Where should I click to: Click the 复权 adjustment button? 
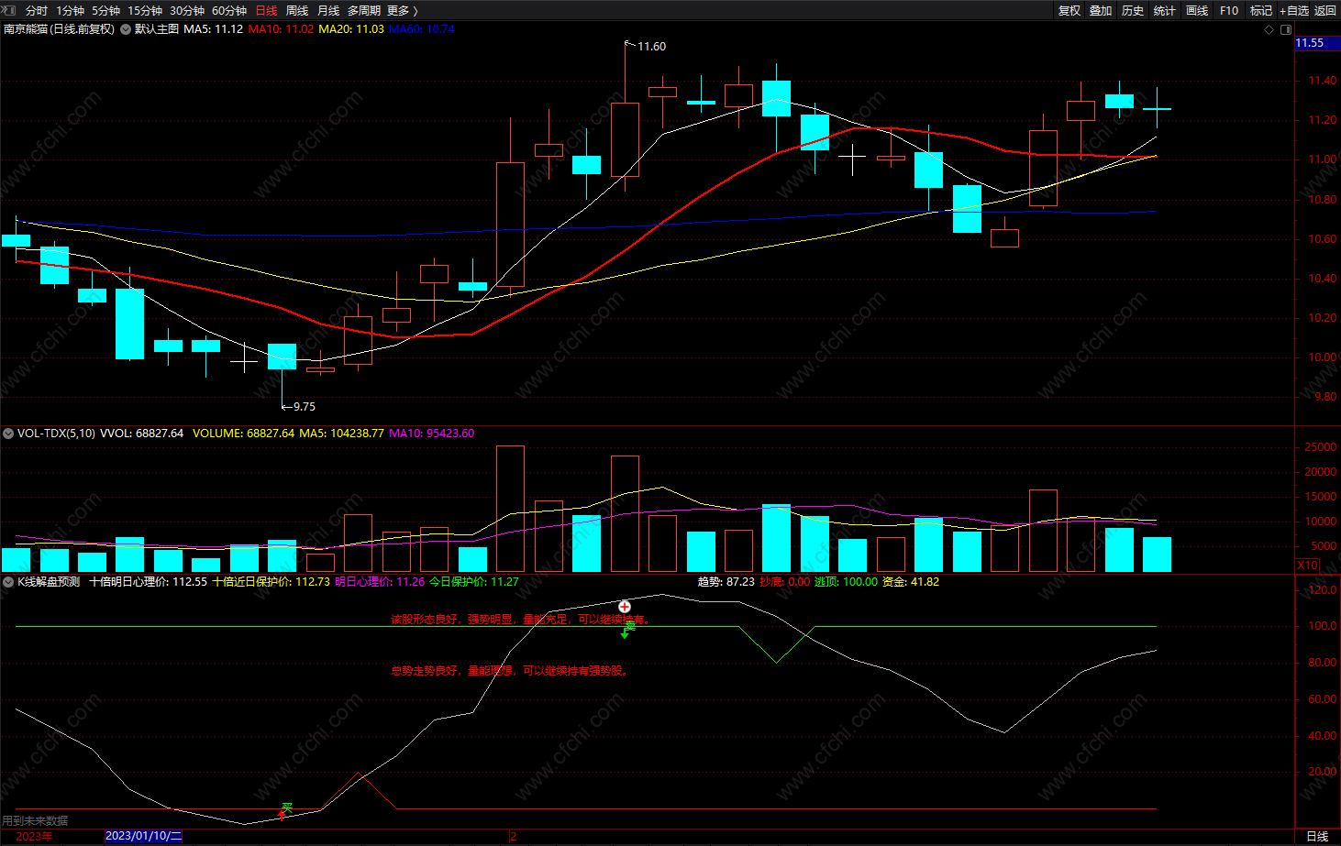1069,10
